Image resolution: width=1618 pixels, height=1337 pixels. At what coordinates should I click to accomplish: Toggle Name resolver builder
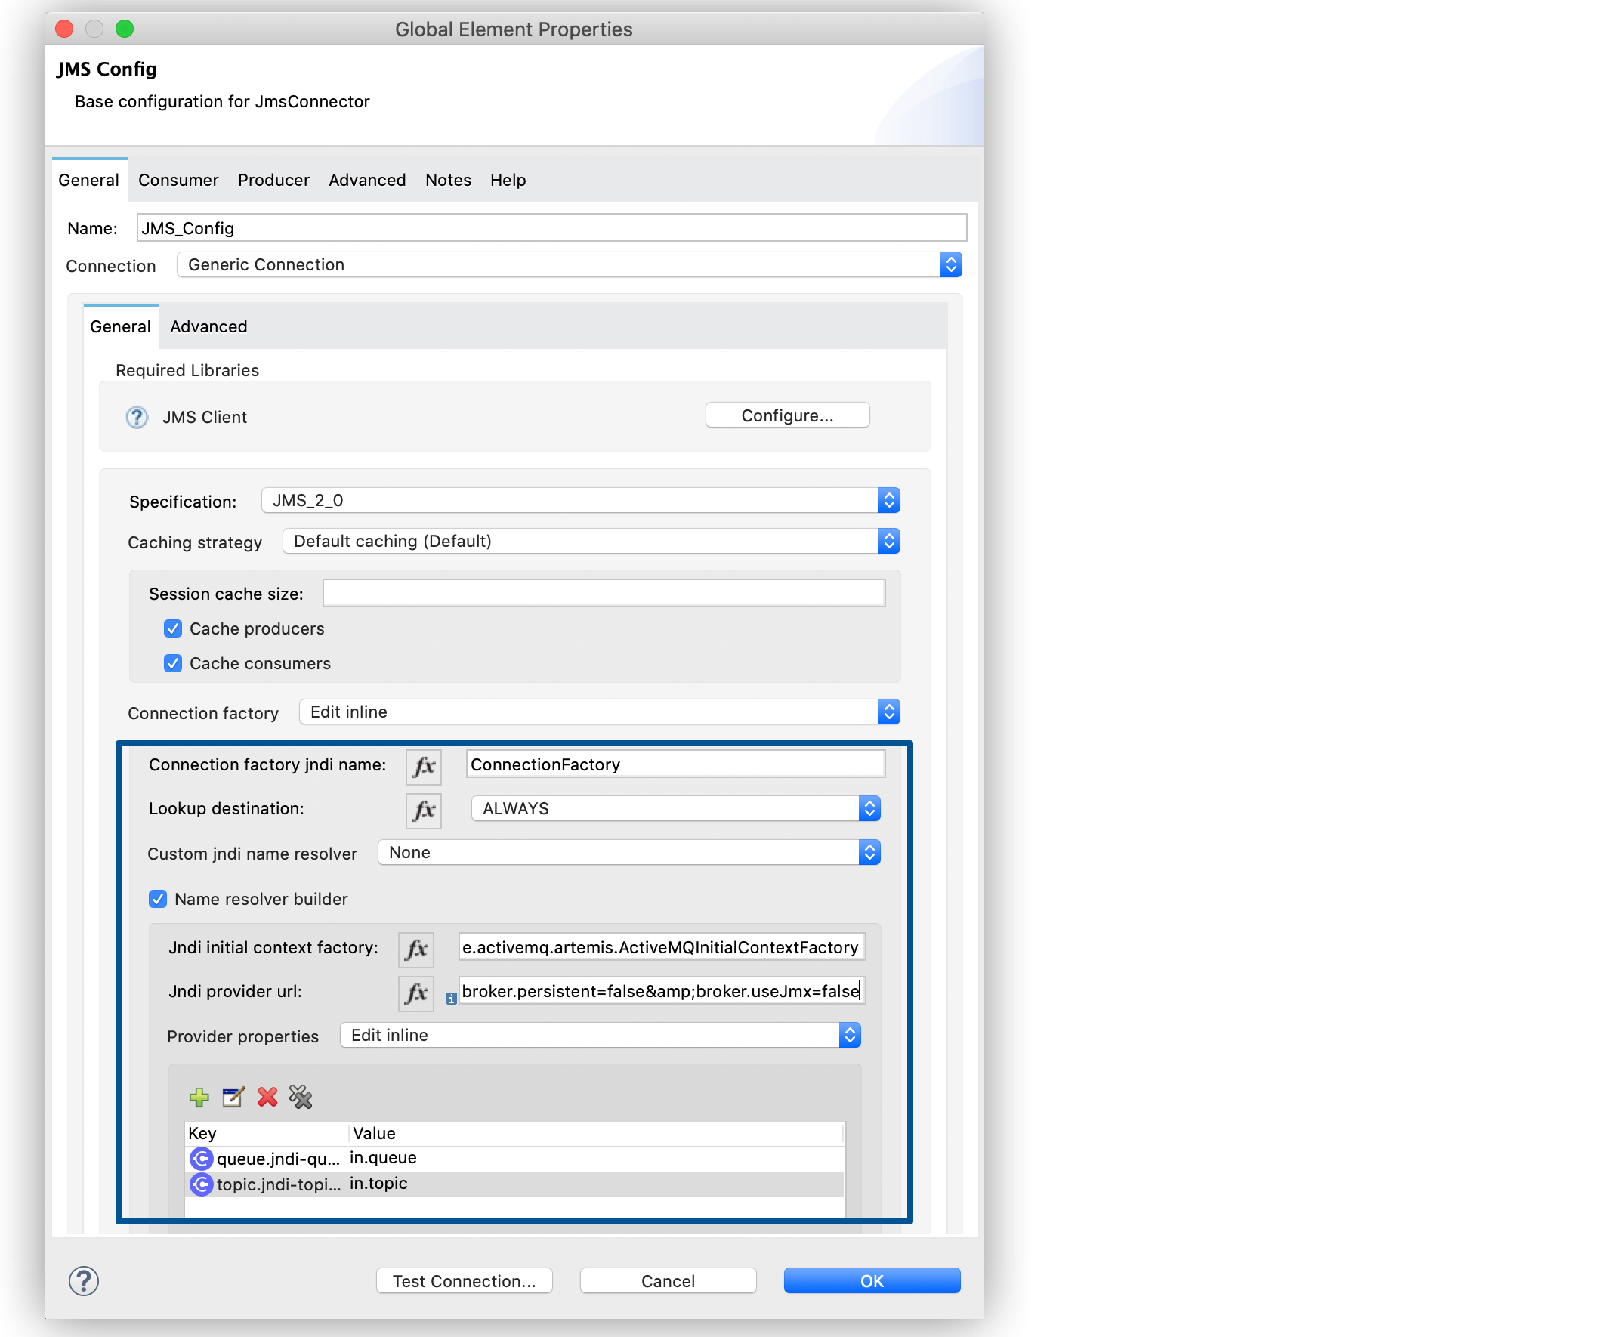(x=157, y=899)
